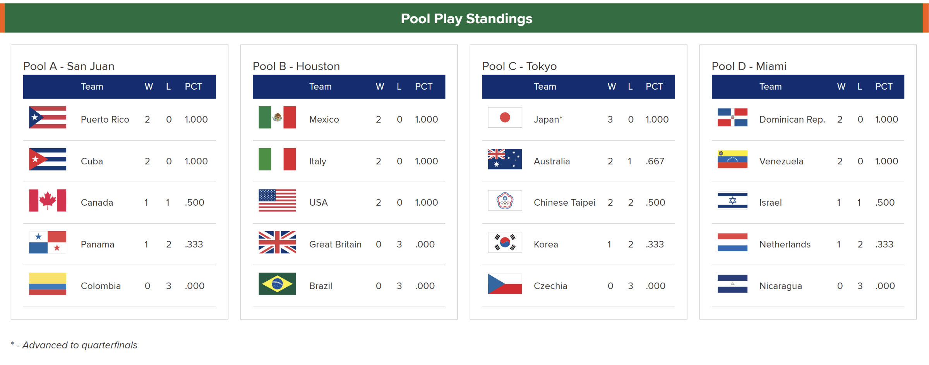Click the Mexico flag icon
The height and width of the screenshot is (365, 929).
[277, 118]
